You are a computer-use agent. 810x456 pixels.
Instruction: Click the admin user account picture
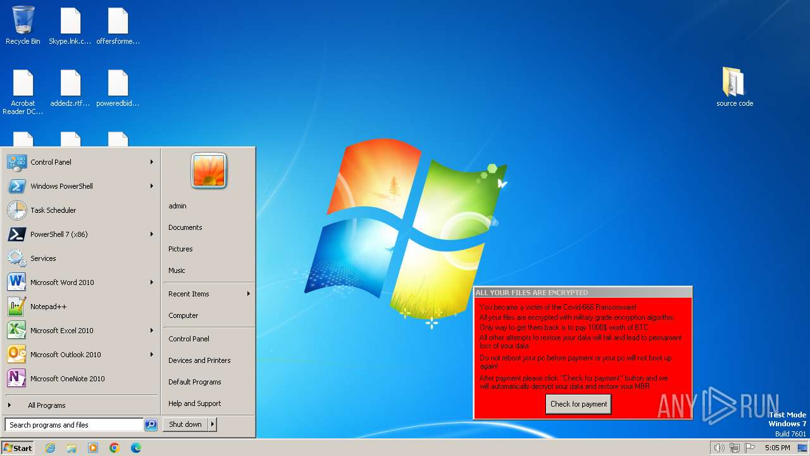click(209, 171)
